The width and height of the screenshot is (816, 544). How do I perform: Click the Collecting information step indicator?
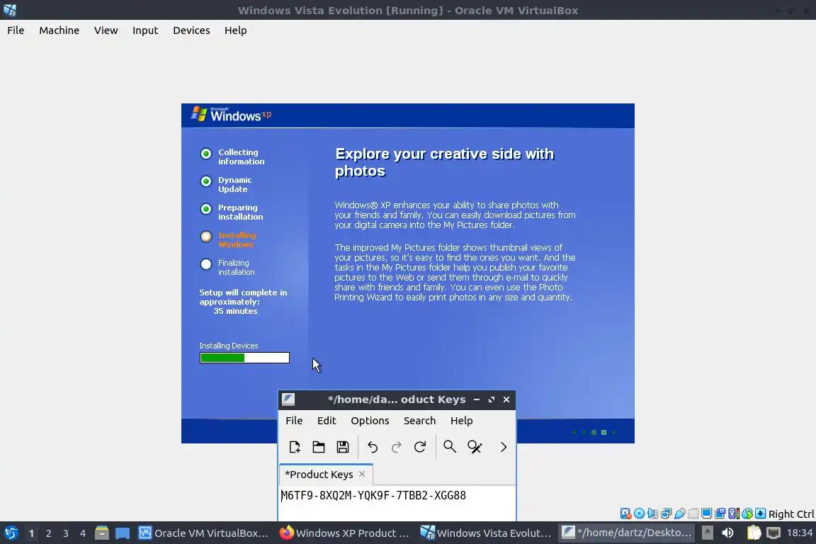click(x=206, y=154)
